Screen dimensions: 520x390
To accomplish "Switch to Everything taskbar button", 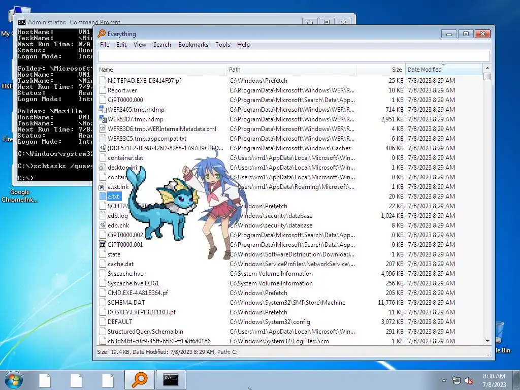I will point(140,380).
